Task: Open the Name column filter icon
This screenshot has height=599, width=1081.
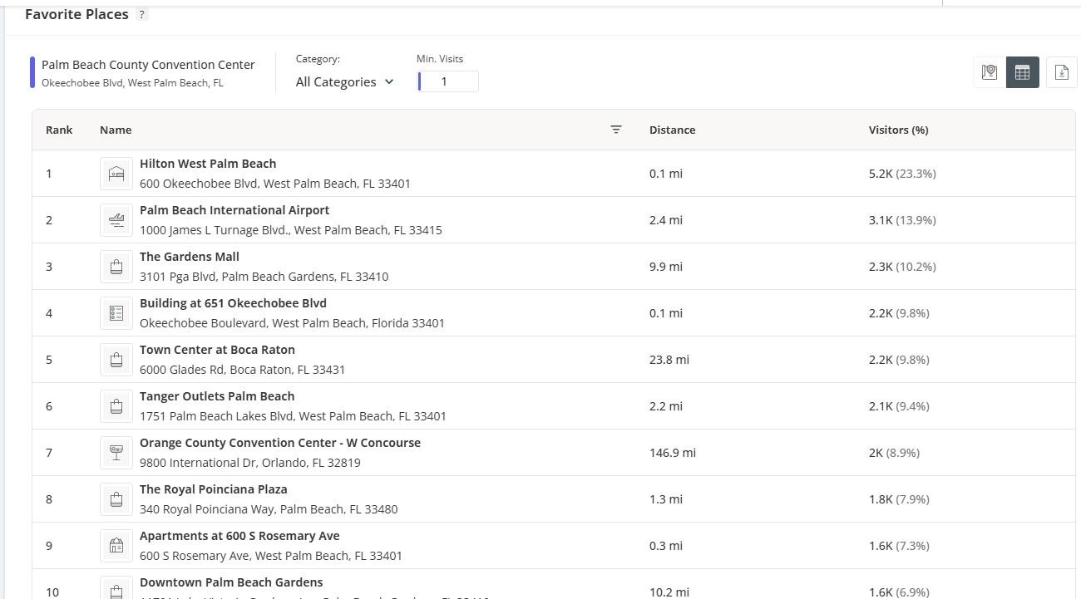Action: (616, 130)
